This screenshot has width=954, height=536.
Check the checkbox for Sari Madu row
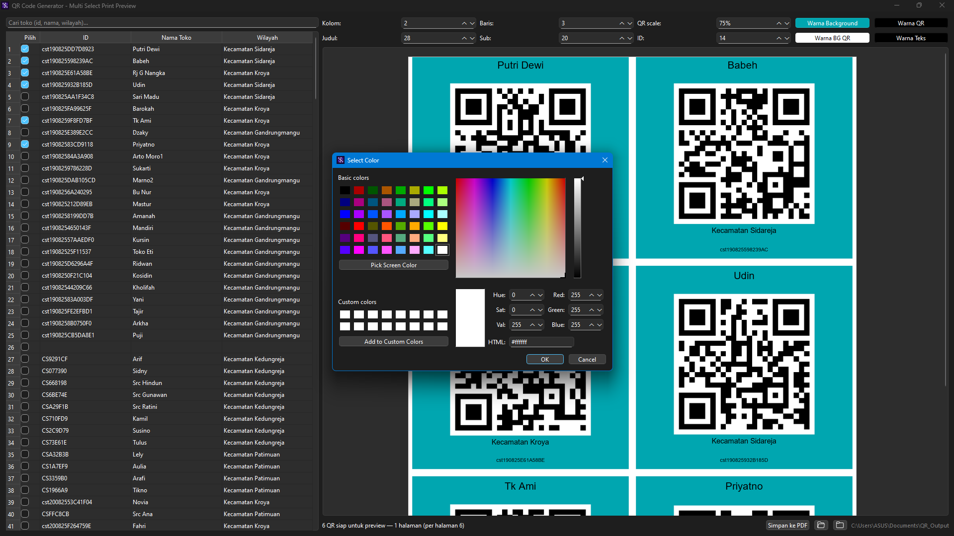pos(24,96)
